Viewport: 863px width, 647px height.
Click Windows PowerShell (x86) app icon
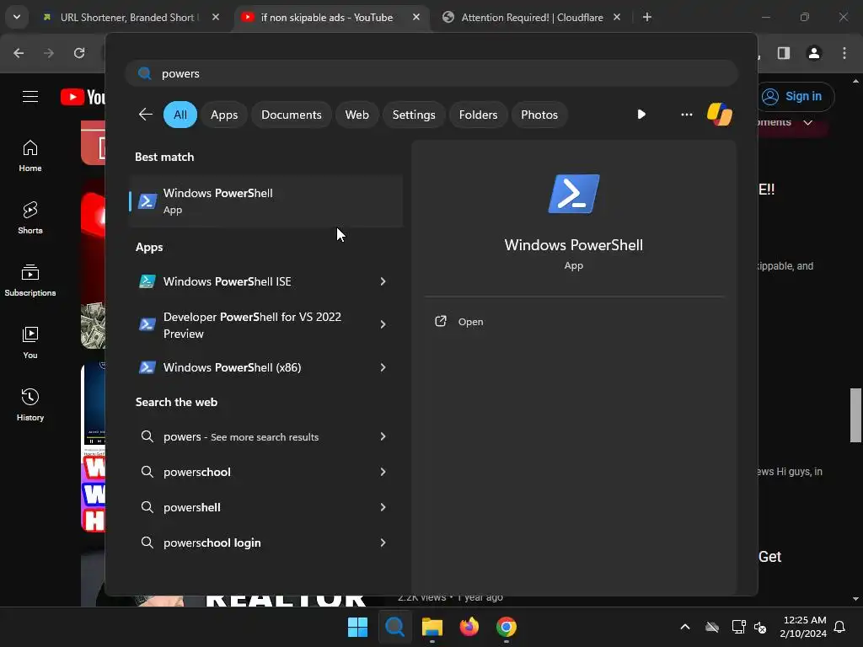(147, 367)
